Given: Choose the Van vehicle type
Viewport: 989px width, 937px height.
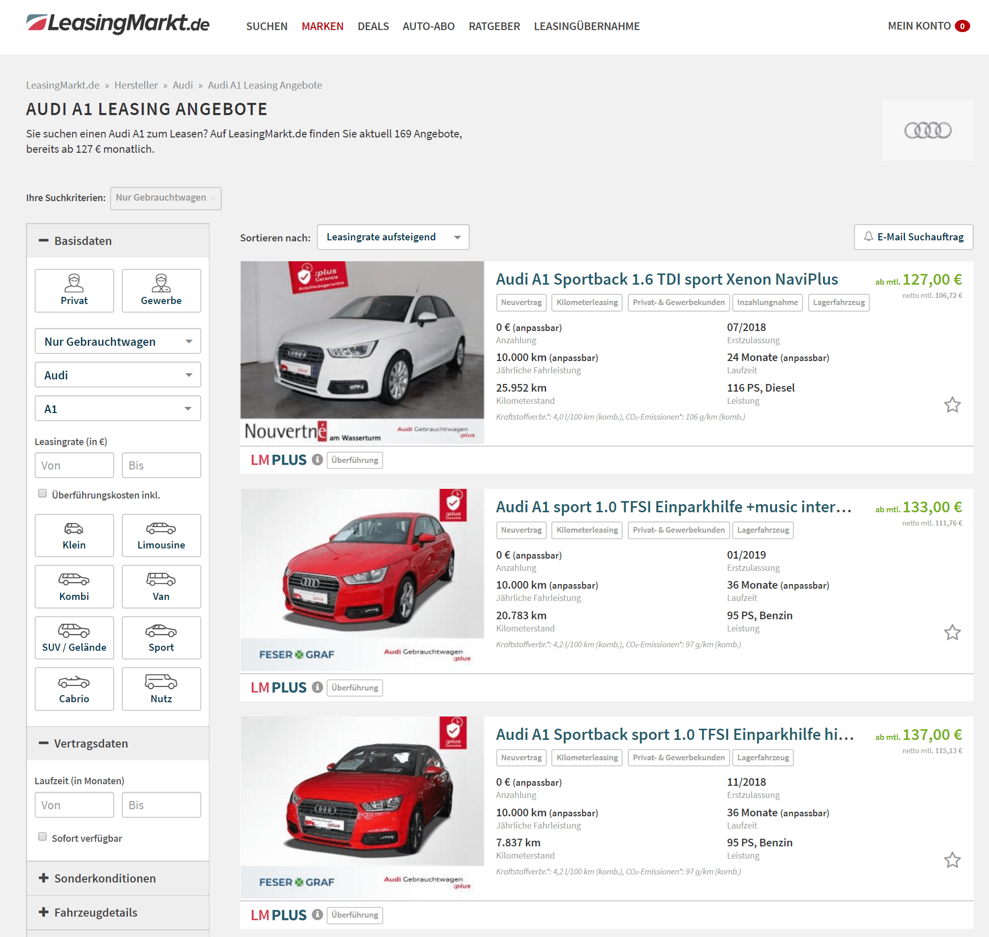Looking at the screenshot, I should 161,587.
